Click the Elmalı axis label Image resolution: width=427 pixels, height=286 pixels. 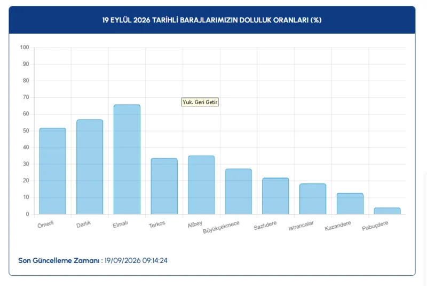[120, 225]
